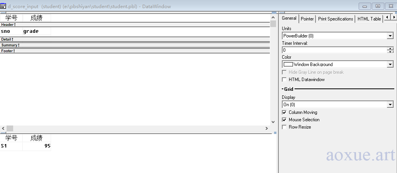Click the DataWindow icon in the title bar
This screenshot has width=397, height=173.
click(x=3, y=6)
